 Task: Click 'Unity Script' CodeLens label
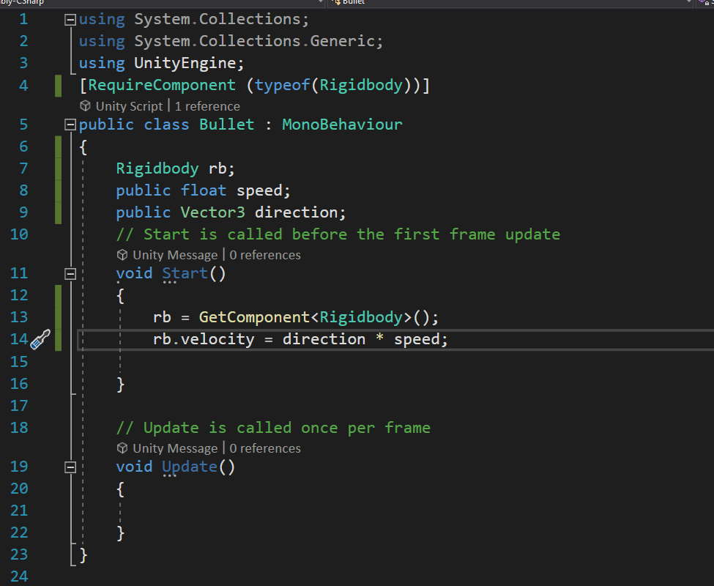coord(129,106)
